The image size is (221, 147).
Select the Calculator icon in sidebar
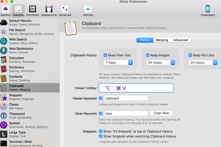4,60
